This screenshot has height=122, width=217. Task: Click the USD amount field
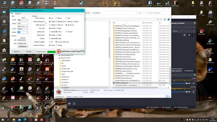23,40
